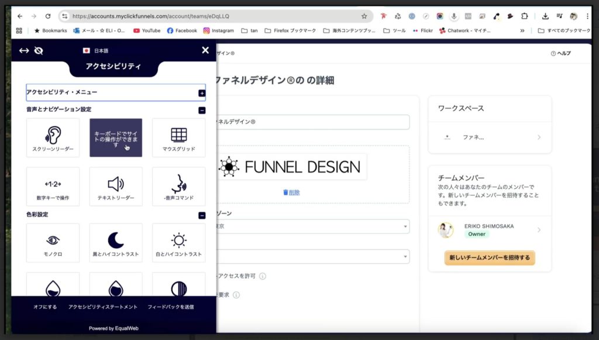Open the マウスグリッド (Mouse Grid) feature
Viewport: 599px width, 340px height.
pyautogui.click(x=178, y=138)
